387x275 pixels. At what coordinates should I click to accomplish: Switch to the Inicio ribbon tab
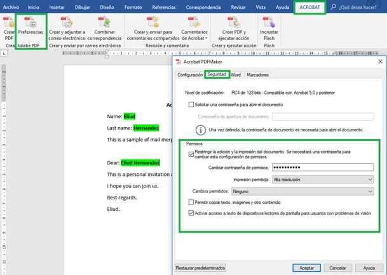click(x=33, y=7)
